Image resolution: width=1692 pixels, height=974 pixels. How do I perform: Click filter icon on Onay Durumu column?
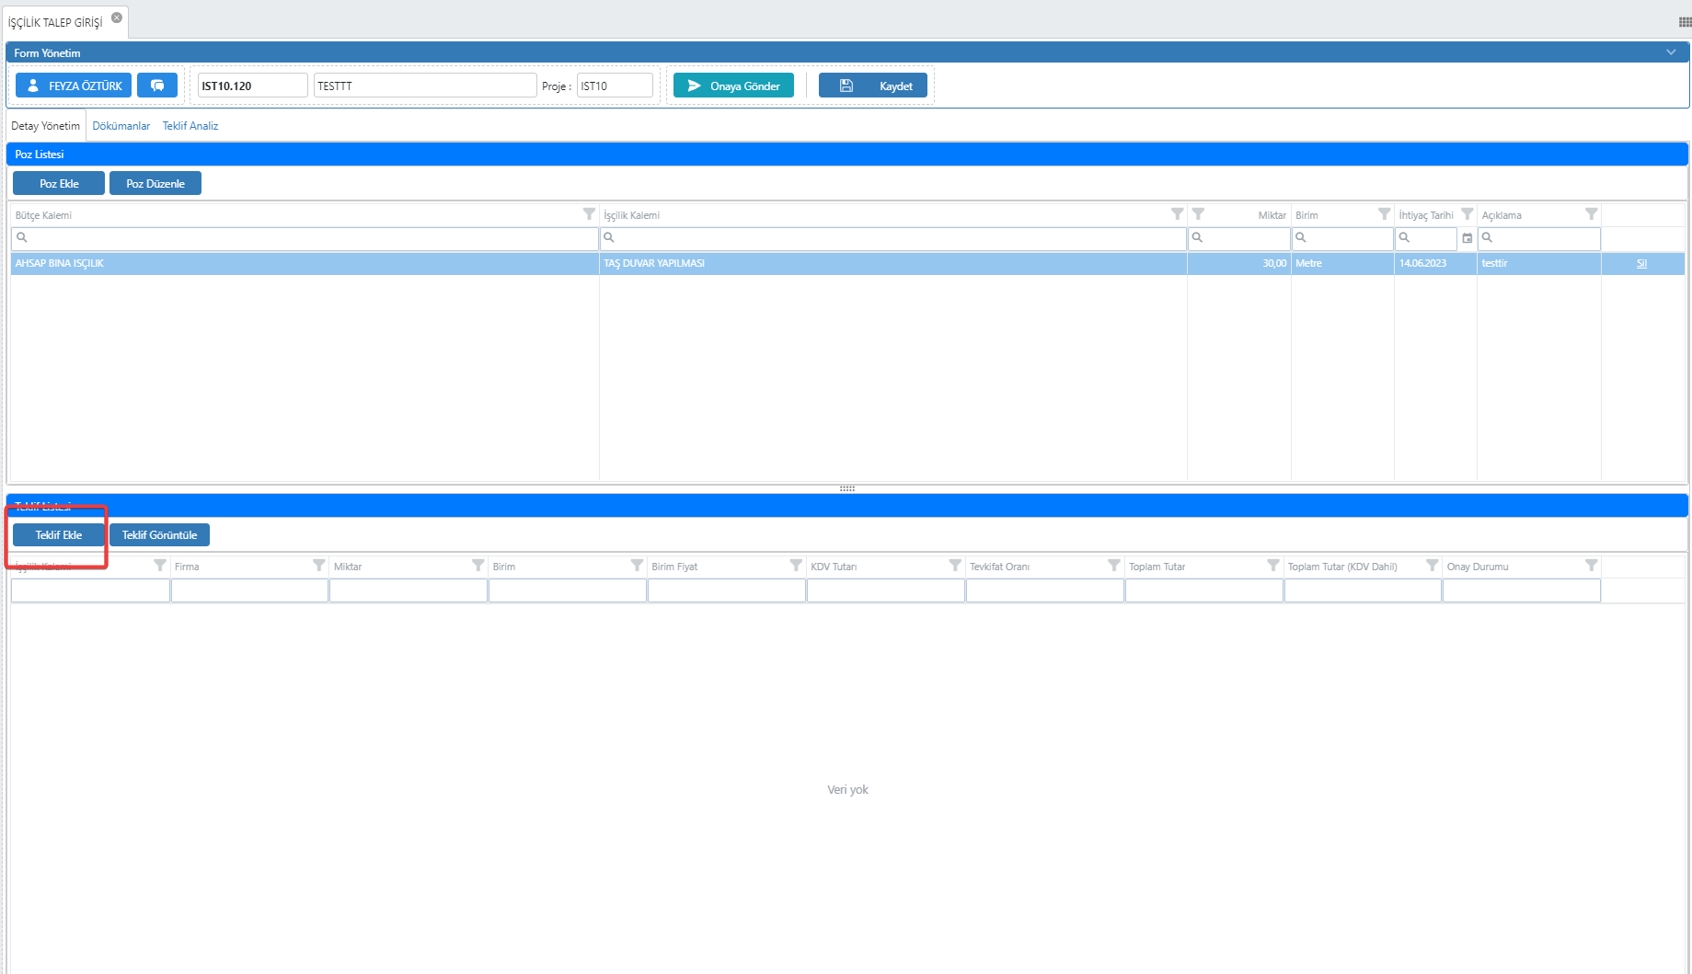pyautogui.click(x=1591, y=566)
